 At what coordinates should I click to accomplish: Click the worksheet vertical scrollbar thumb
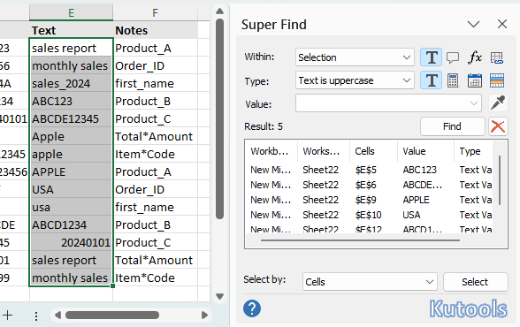tap(219, 118)
